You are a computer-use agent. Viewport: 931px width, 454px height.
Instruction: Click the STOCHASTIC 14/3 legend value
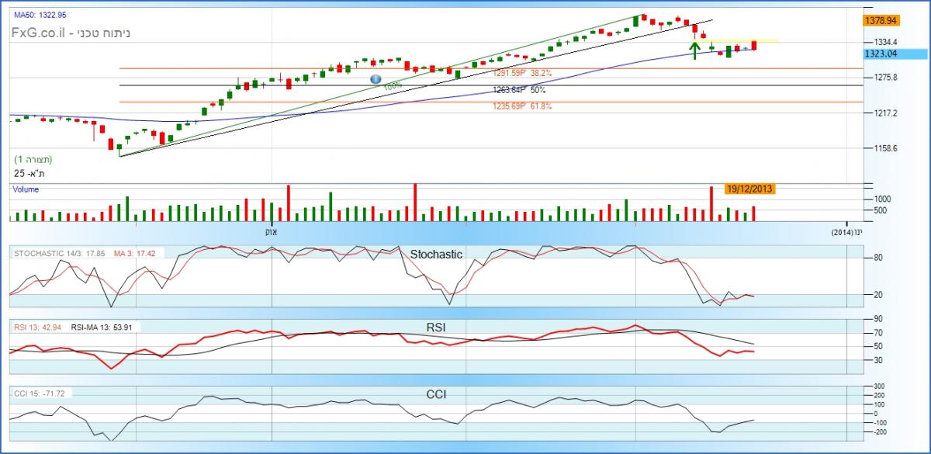point(58,253)
